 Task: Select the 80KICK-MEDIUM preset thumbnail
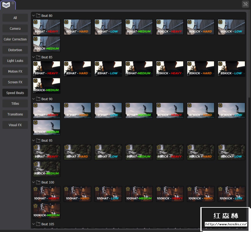click(47, 44)
